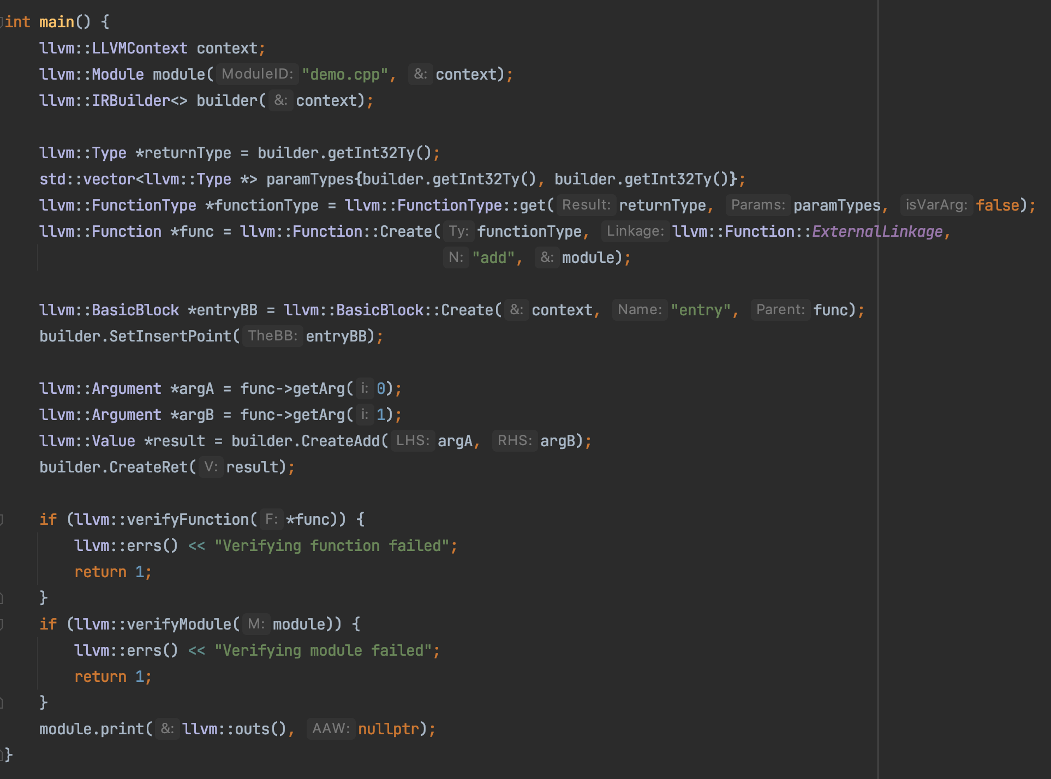Click llvm::verifyFunction call
Image resolution: width=1051 pixels, height=779 pixels.
tap(162, 519)
